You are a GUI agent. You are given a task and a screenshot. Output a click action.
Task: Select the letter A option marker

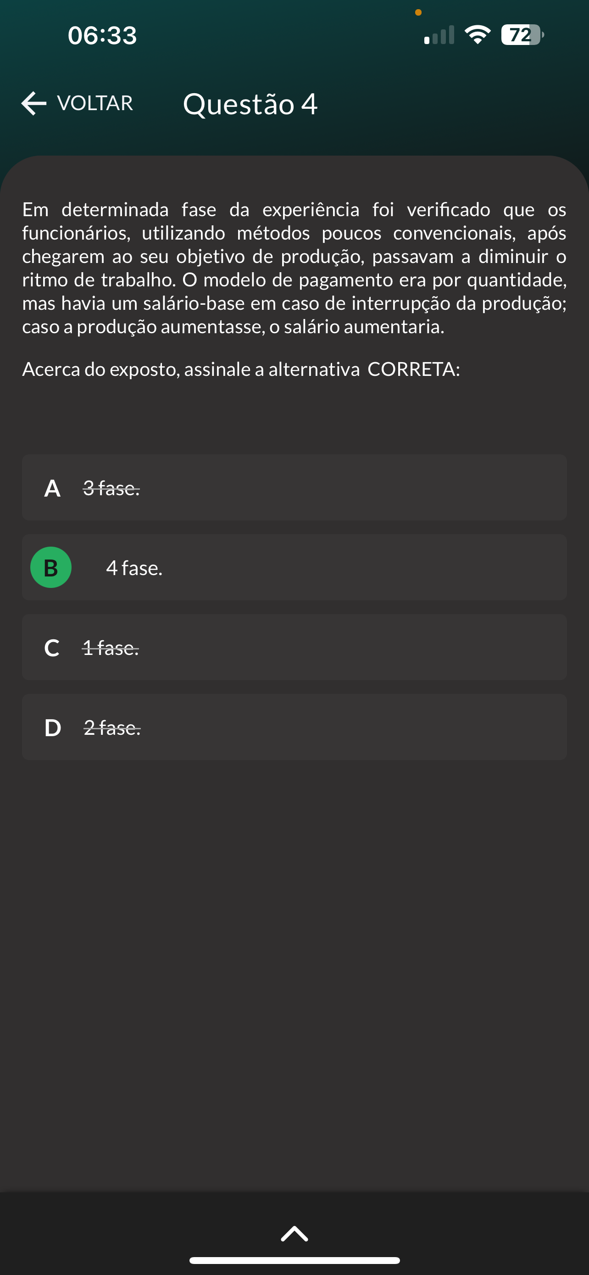[52, 488]
